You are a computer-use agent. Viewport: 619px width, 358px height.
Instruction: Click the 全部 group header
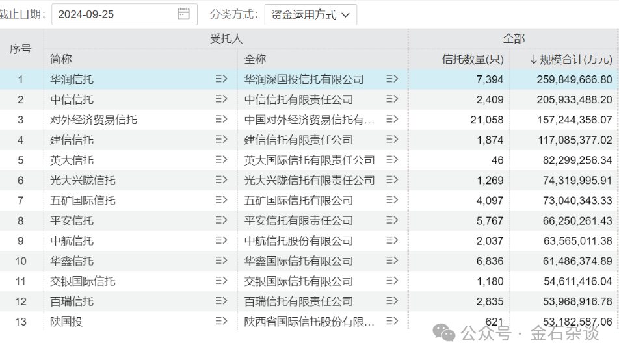pyautogui.click(x=514, y=38)
